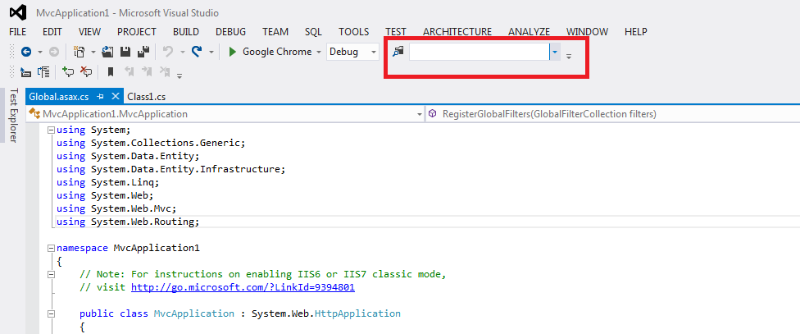The image size is (800, 334).
Task: Click the Clear All Bookmarks icon
Action: pos(164,72)
